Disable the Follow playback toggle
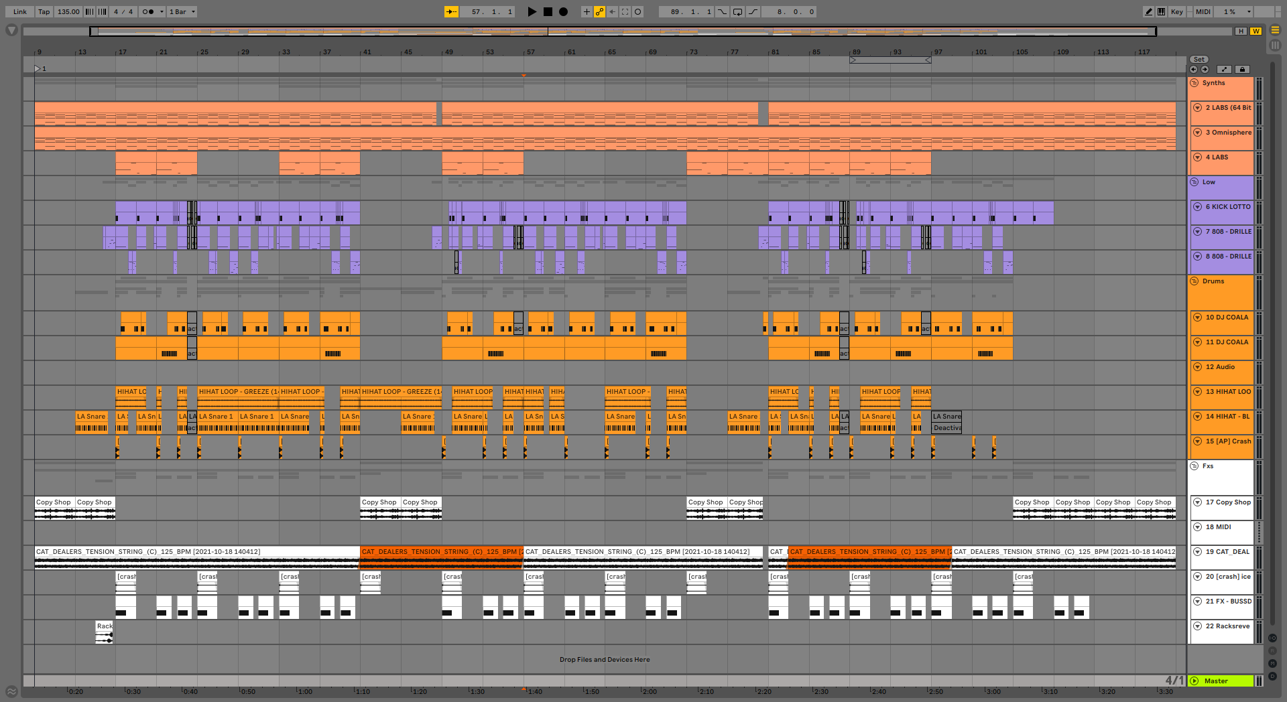The image size is (1287, 702). coord(452,11)
